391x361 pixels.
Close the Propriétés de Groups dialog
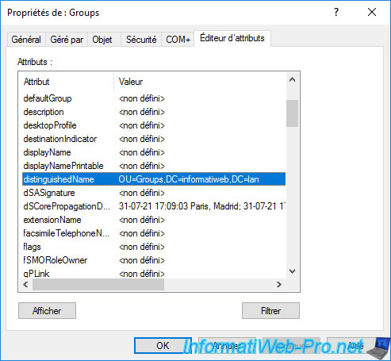(372, 12)
